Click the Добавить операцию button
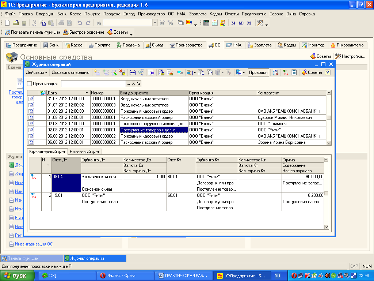374x281 pixels. coord(70,72)
